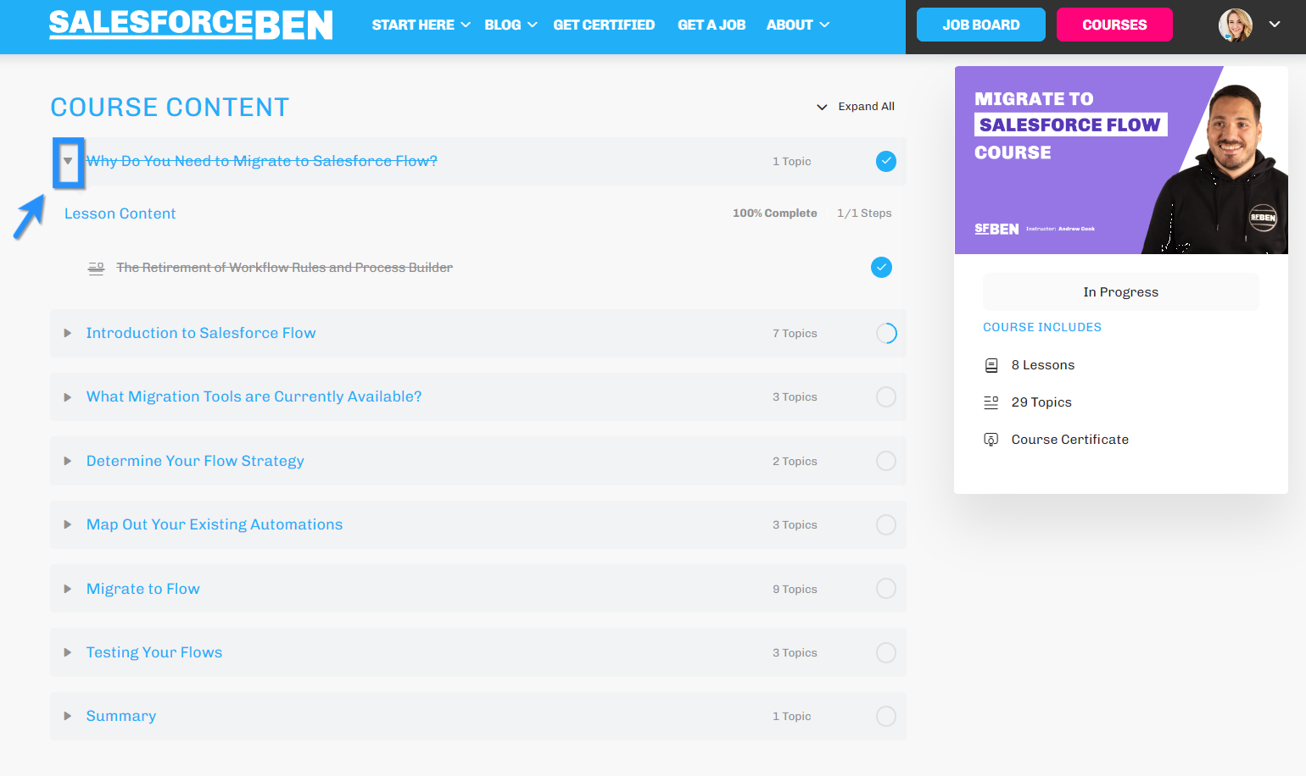This screenshot has width=1306, height=776.
Task: Click the status circle for Testing Your Flows
Action: [886, 652]
